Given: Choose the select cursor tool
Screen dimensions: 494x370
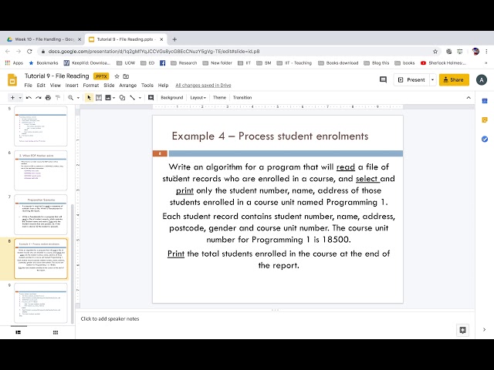Looking at the screenshot, I should pyautogui.click(x=89, y=98).
